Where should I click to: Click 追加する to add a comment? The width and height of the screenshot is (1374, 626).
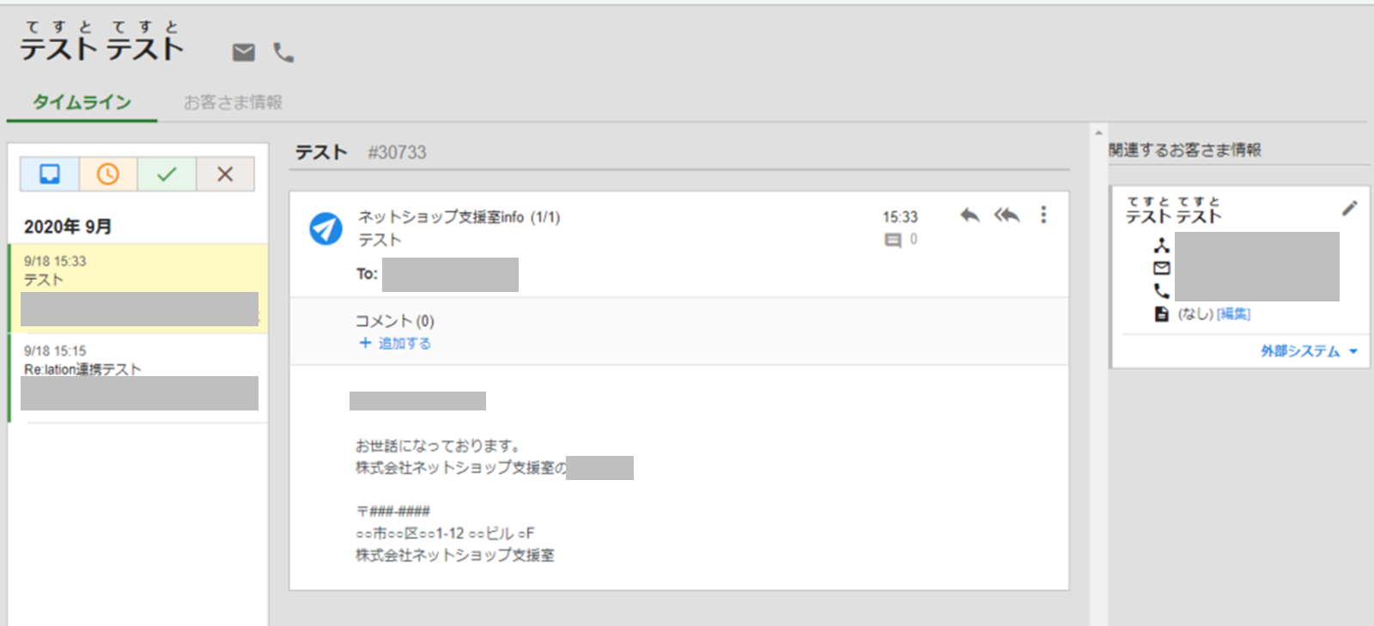point(395,343)
